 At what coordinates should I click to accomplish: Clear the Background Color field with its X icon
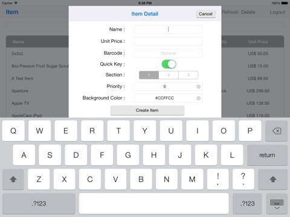(x=198, y=98)
